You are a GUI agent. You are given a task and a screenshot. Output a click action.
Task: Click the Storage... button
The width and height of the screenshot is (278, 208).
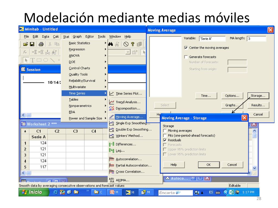(x=258, y=96)
